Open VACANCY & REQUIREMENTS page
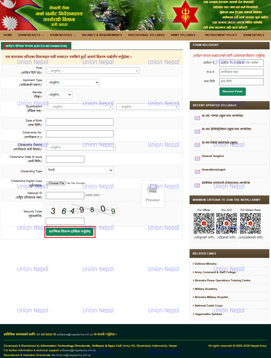 (102, 35)
